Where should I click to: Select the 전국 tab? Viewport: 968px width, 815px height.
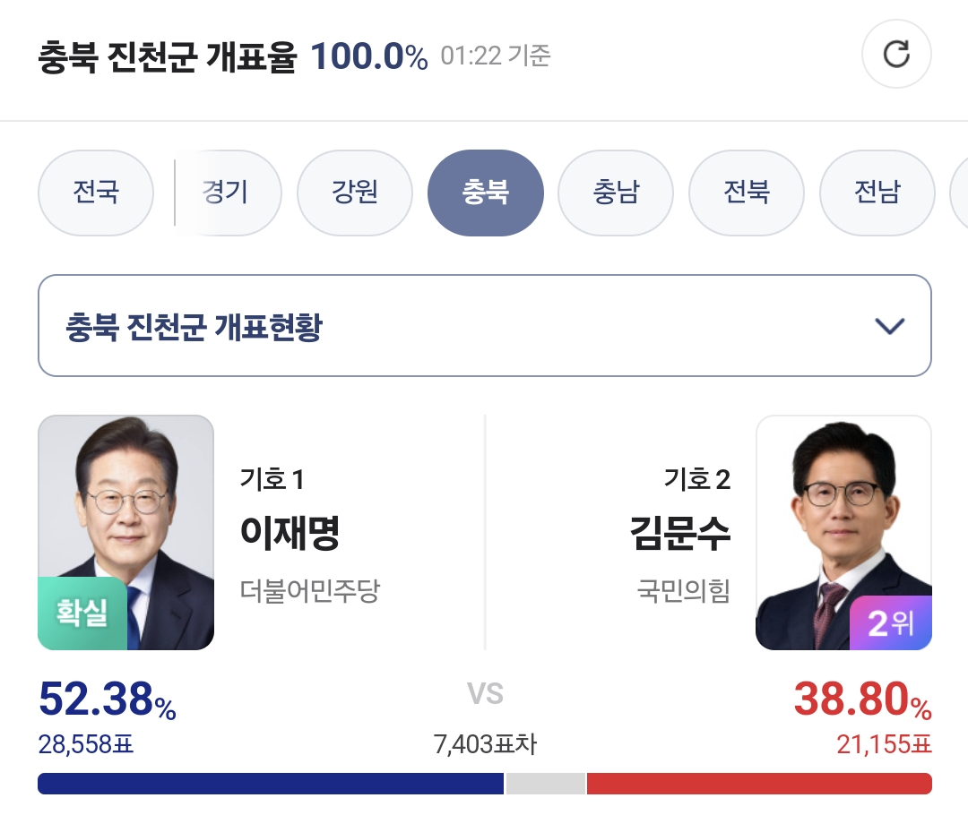coord(96,193)
